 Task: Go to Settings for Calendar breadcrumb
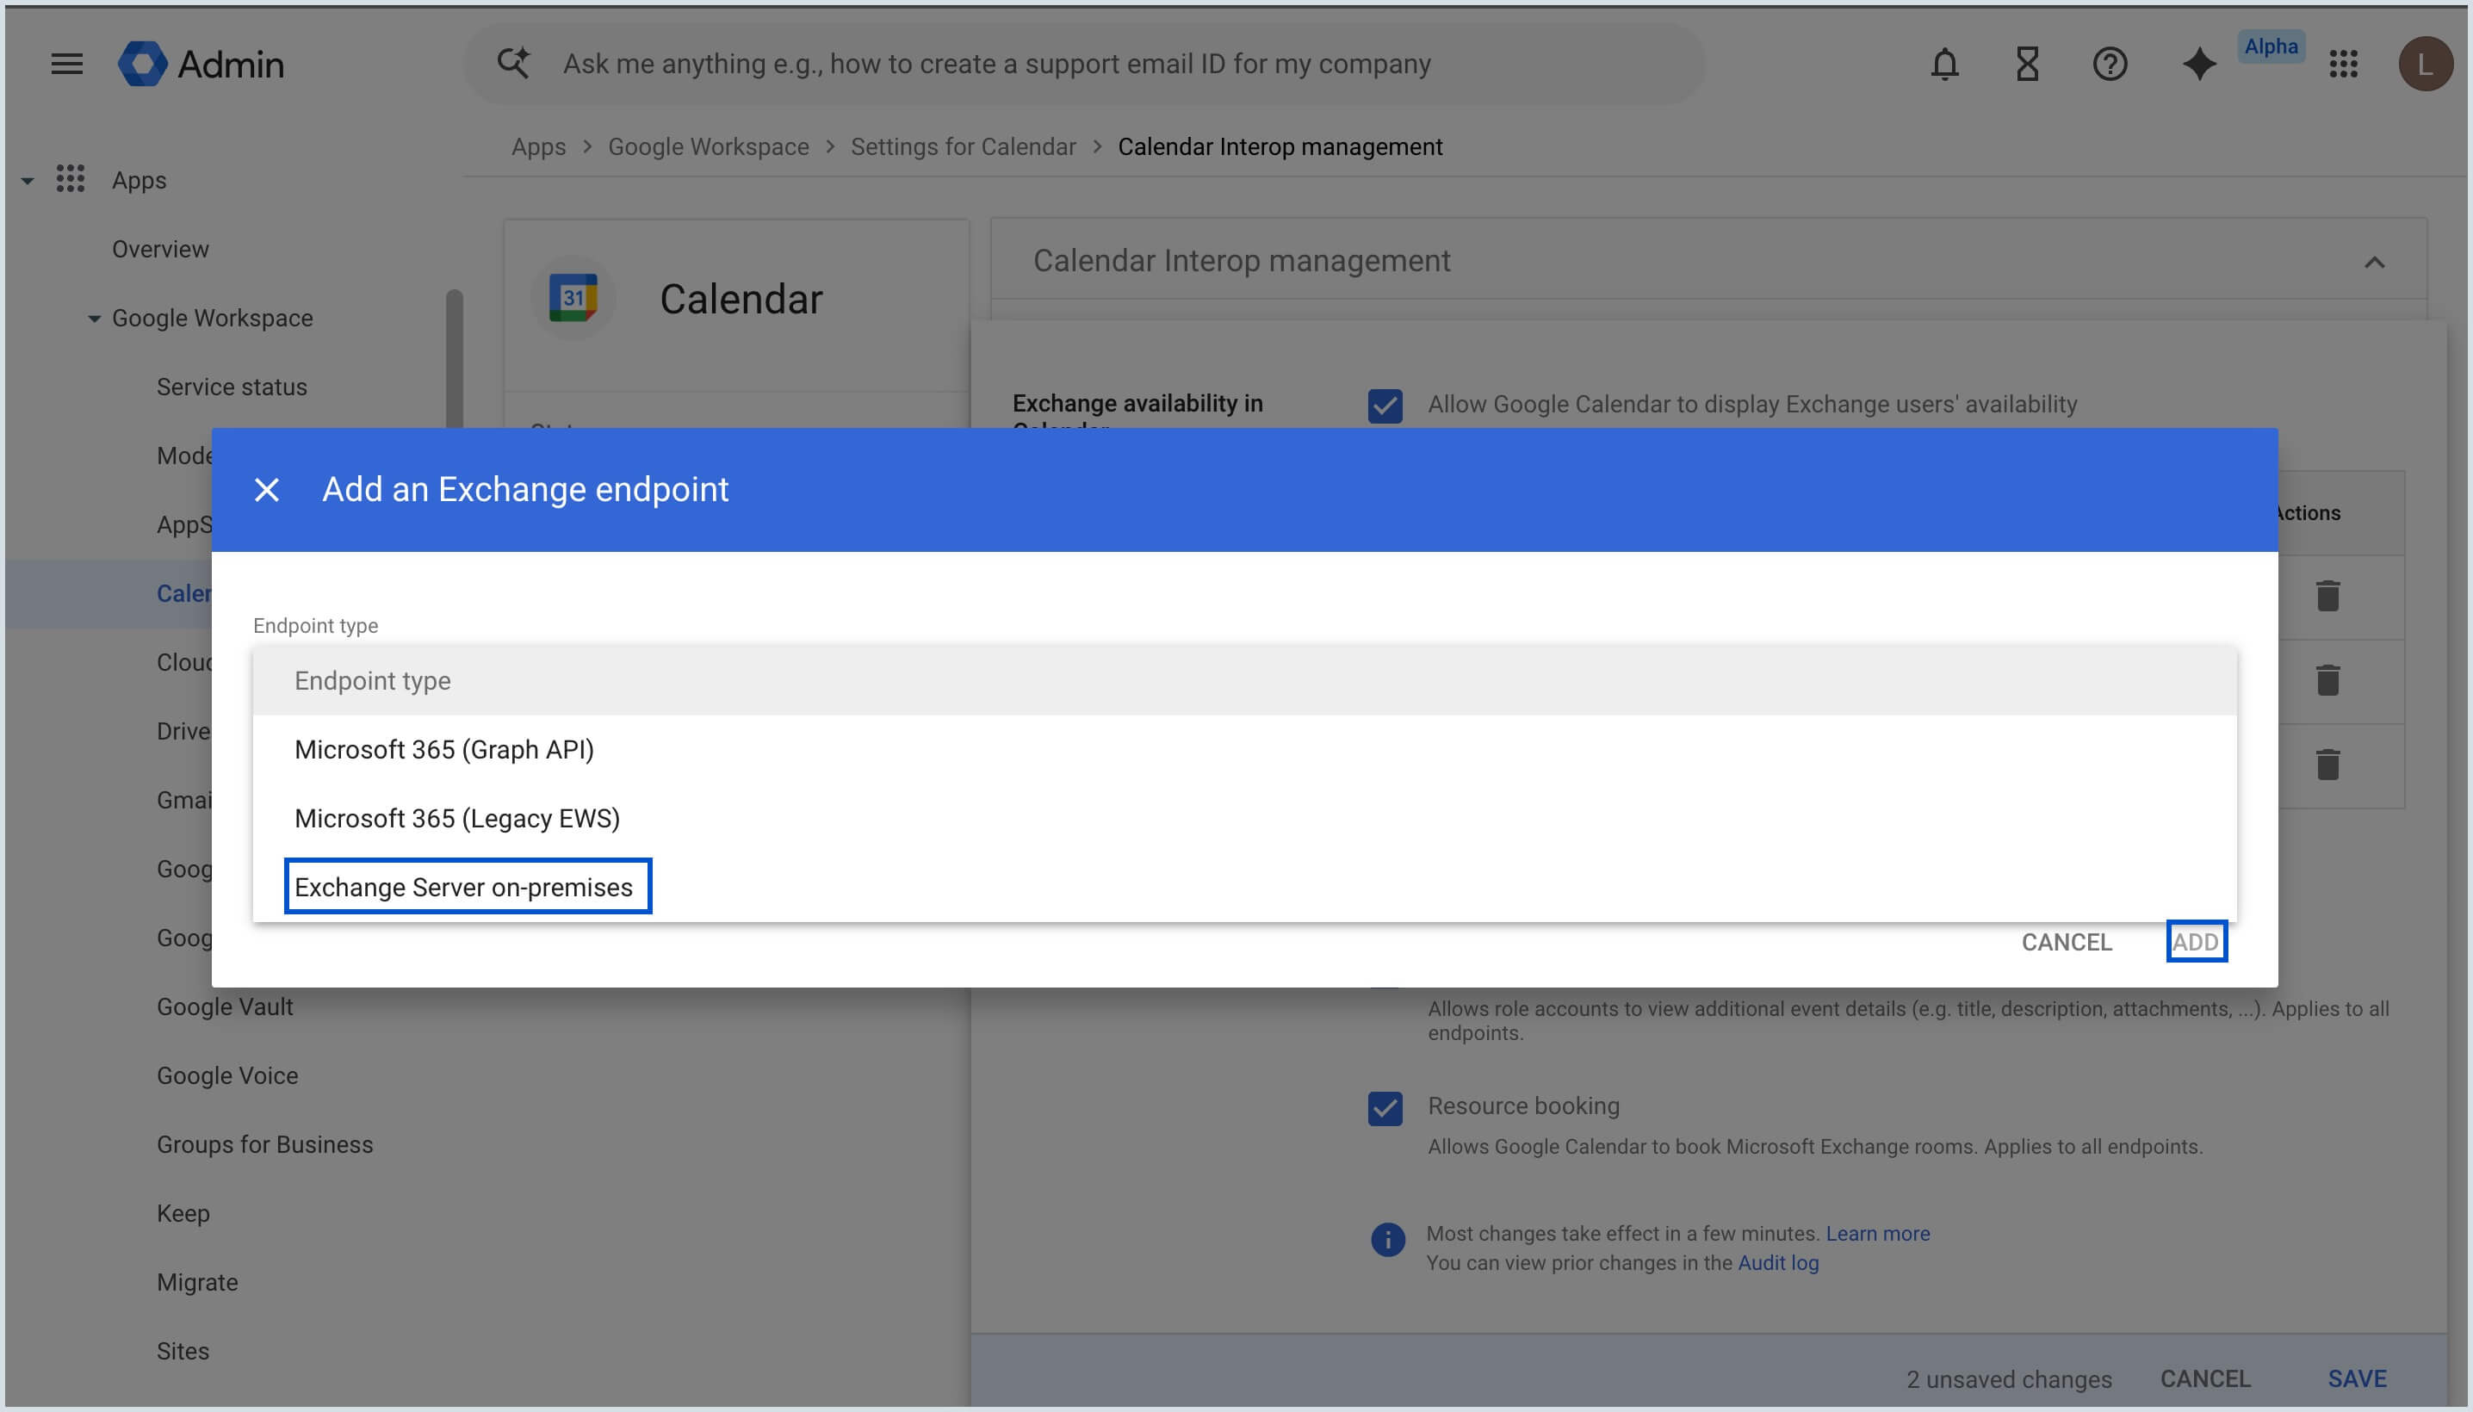click(963, 146)
